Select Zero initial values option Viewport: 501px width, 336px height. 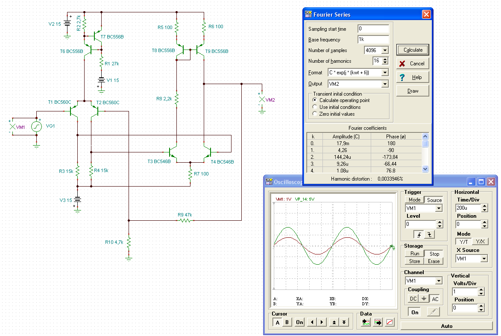(315, 114)
